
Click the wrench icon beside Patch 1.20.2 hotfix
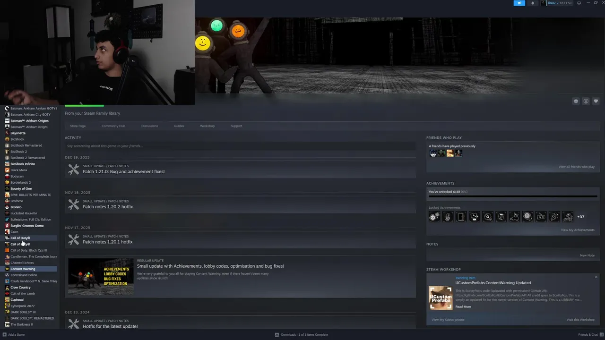(73, 204)
